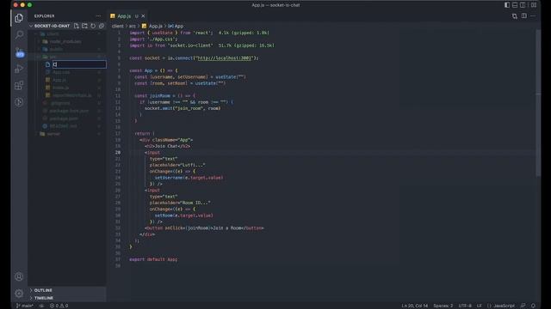Toggle Primary Side Bar layout button
Image resolution: width=551 pixels, height=309 pixels.
tap(507, 5)
